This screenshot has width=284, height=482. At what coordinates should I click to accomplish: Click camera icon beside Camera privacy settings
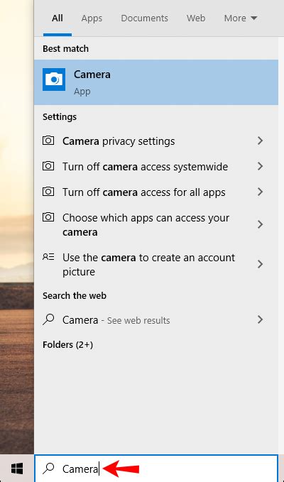pyautogui.click(x=48, y=141)
